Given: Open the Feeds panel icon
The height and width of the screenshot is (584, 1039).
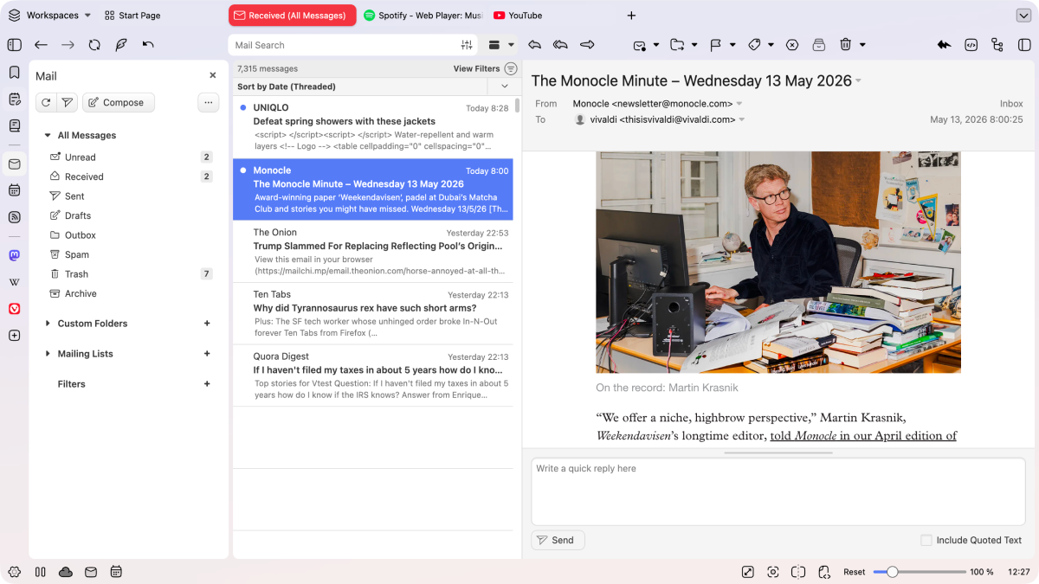Looking at the screenshot, I should click(14, 216).
